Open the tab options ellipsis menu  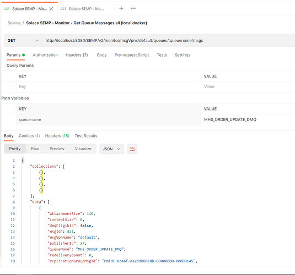pyautogui.click(x=133, y=8)
